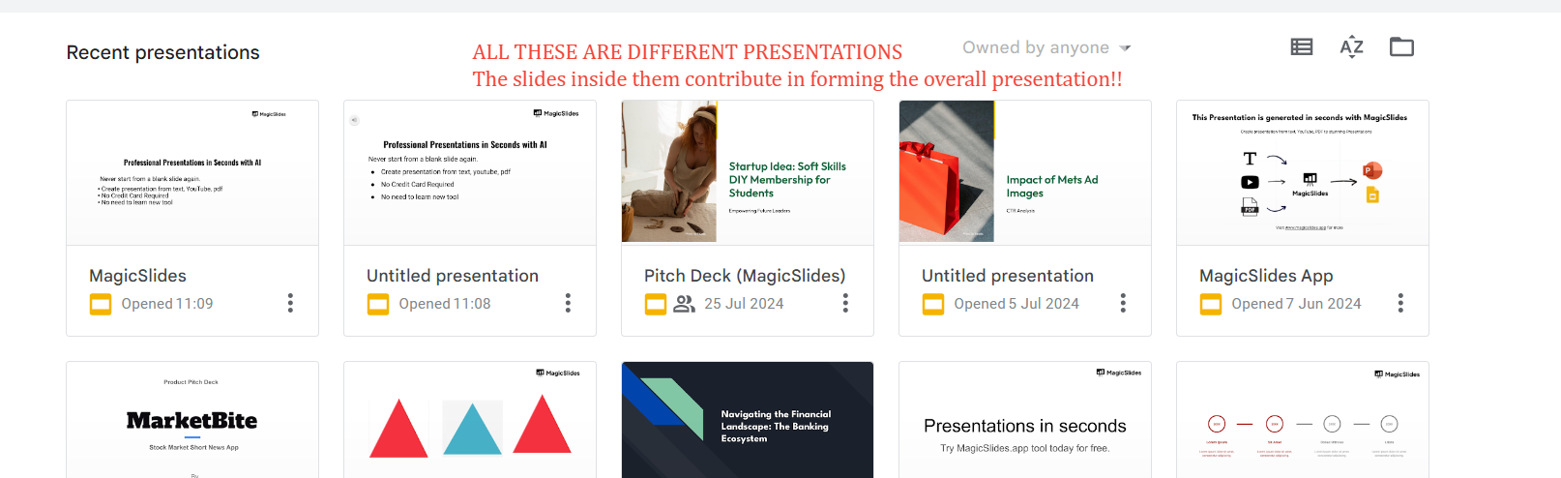Open the Impact of Meta Ad Images thumbnail
This screenshot has height=478, width=1561.
click(x=1025, y=171)
